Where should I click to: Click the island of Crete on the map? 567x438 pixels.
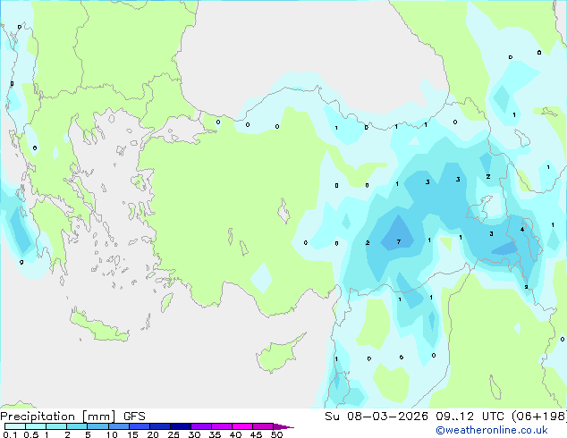click(100, 326)
